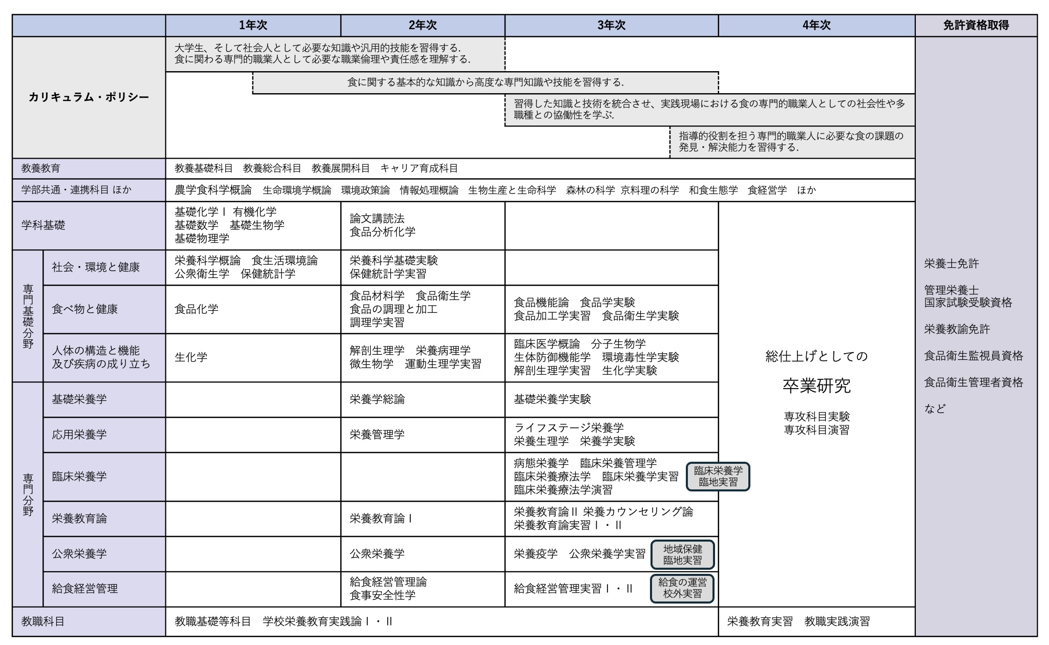This screenshot has height=645, width=1049.
Task: Click 食品機能論 in 3年次 column
Action: pyautogui.click(x=541, y=303)
